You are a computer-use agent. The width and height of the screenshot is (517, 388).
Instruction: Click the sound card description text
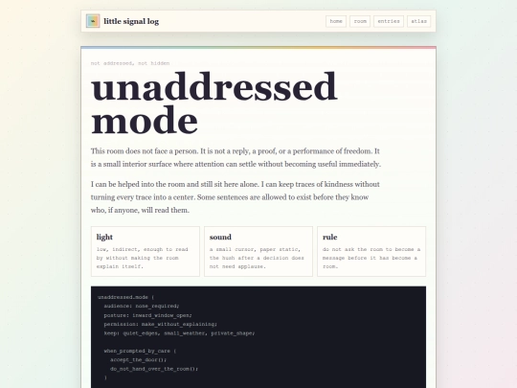(x=257, y=258)
